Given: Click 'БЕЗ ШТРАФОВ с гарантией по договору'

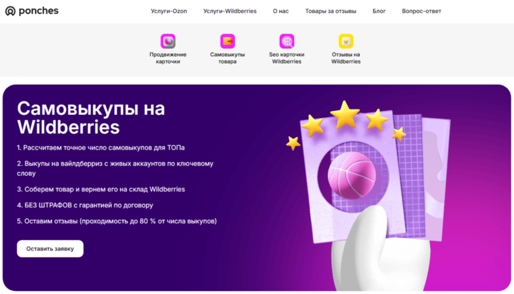Looking at the screenshot, I should 85,206.
